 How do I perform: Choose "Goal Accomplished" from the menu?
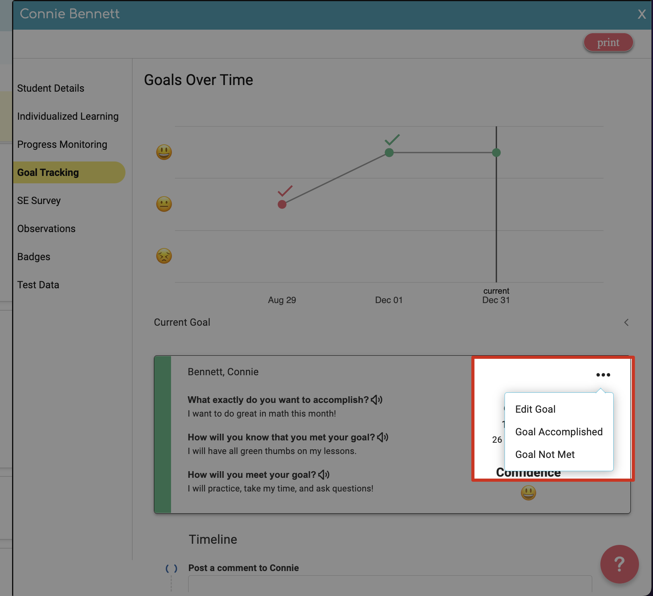click(x=559, y=432)
